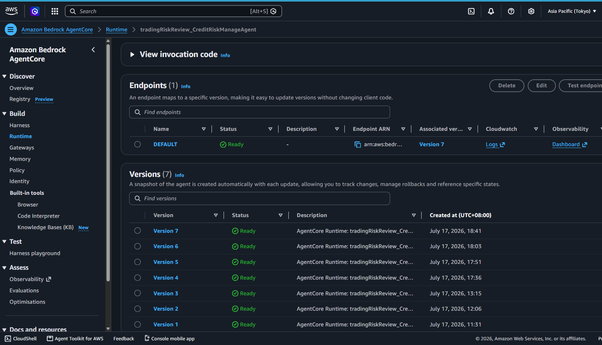The height and width of the screenshot is (345, 602).
Task: Click the Bedrock AgentCore service shortcut icon
Action: point(35,11)
